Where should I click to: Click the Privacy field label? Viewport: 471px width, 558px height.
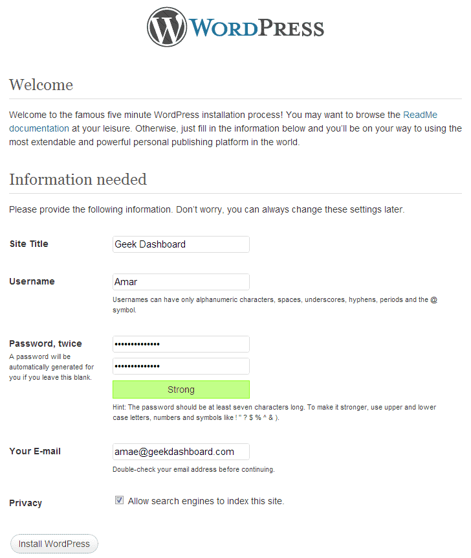coord(27,503)
